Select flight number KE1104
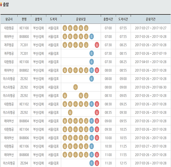The image size is (171, 167). (x=24, y=129)
